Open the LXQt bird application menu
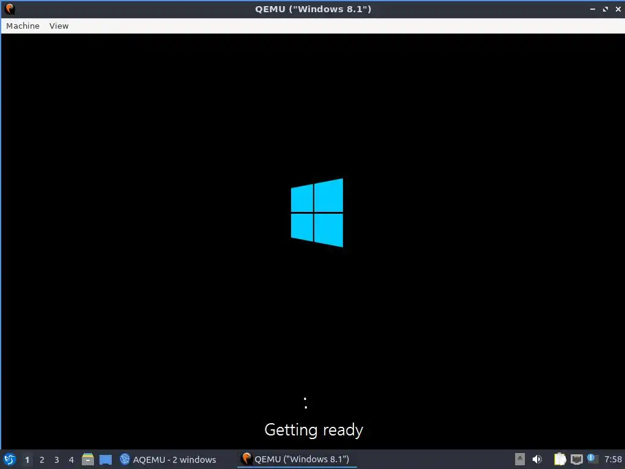The width and height of the screenshot is (625, 469). (x=10, y=459)
